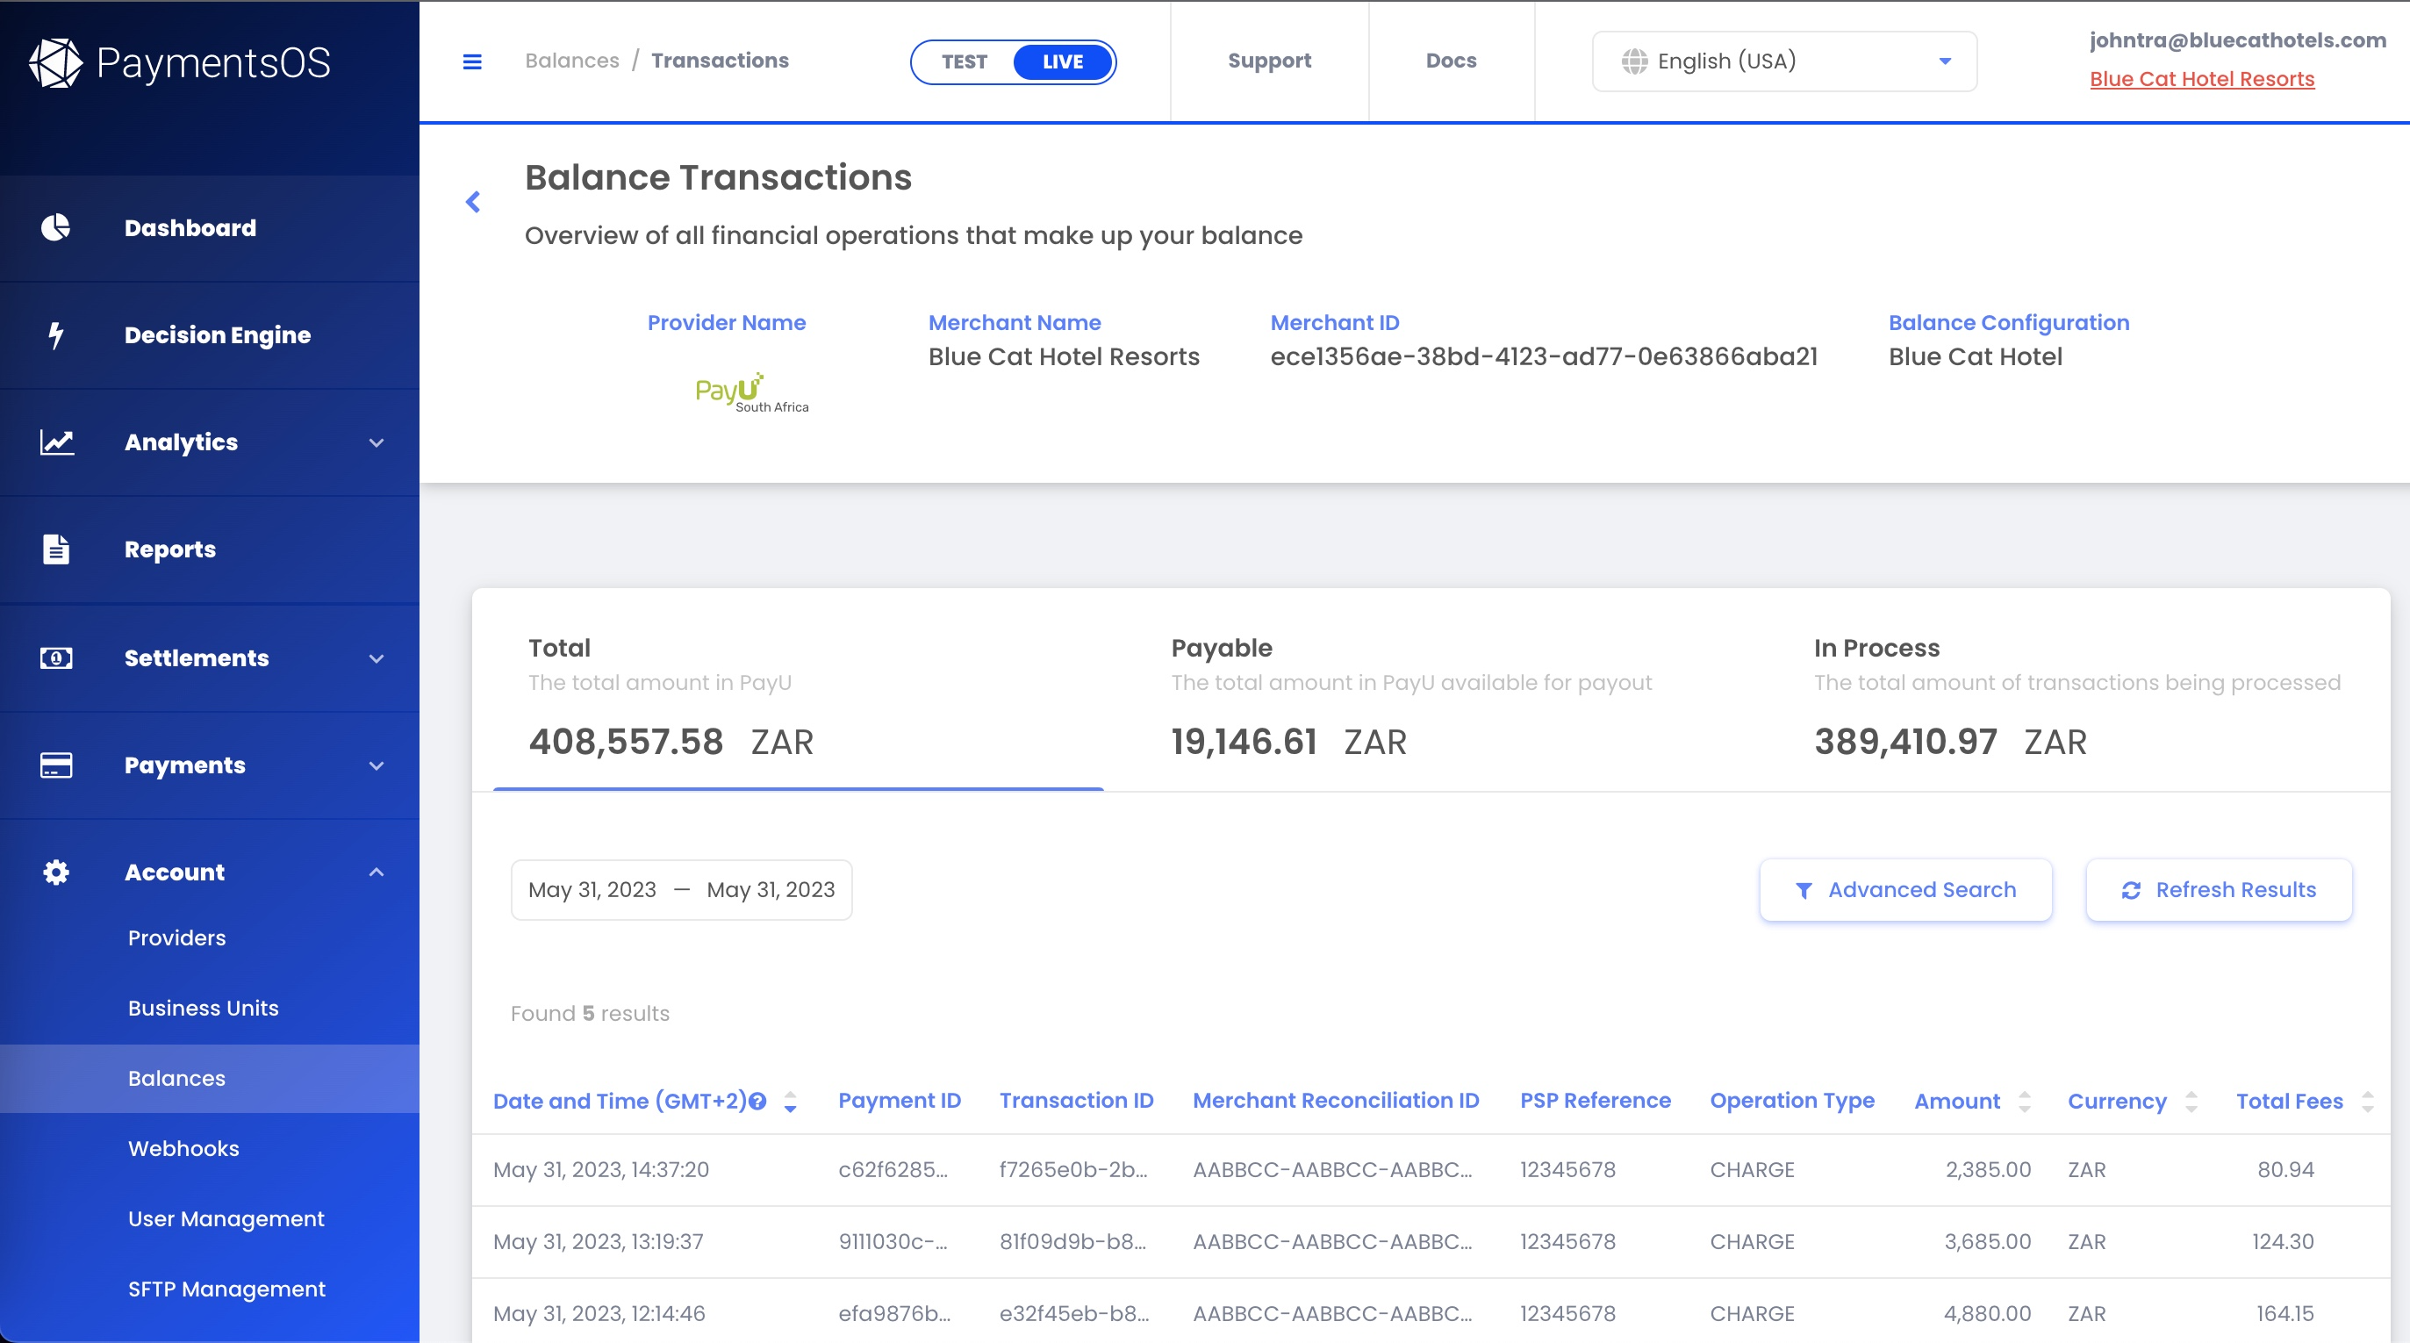
Task: Select User Management under Account
Action: pyautogui.click(x=226, y=1218)
